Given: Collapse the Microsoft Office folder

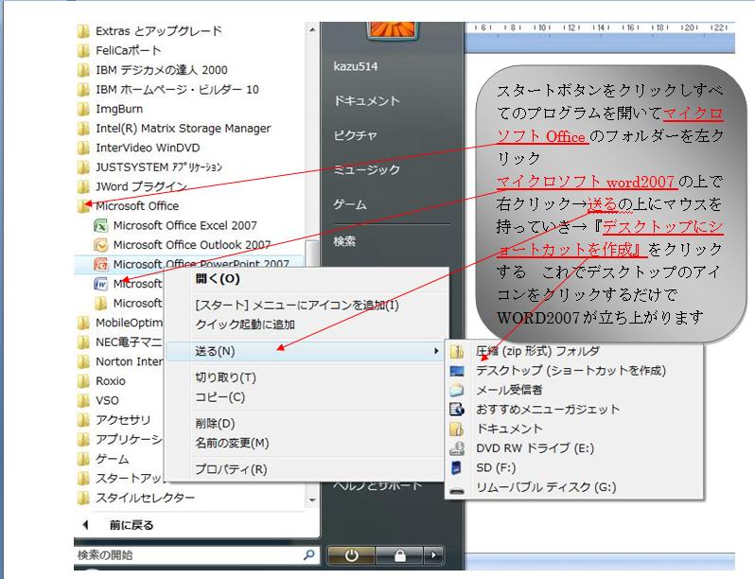Looking at the screenshot, I should pyautogui.click(x=128, y=206).
